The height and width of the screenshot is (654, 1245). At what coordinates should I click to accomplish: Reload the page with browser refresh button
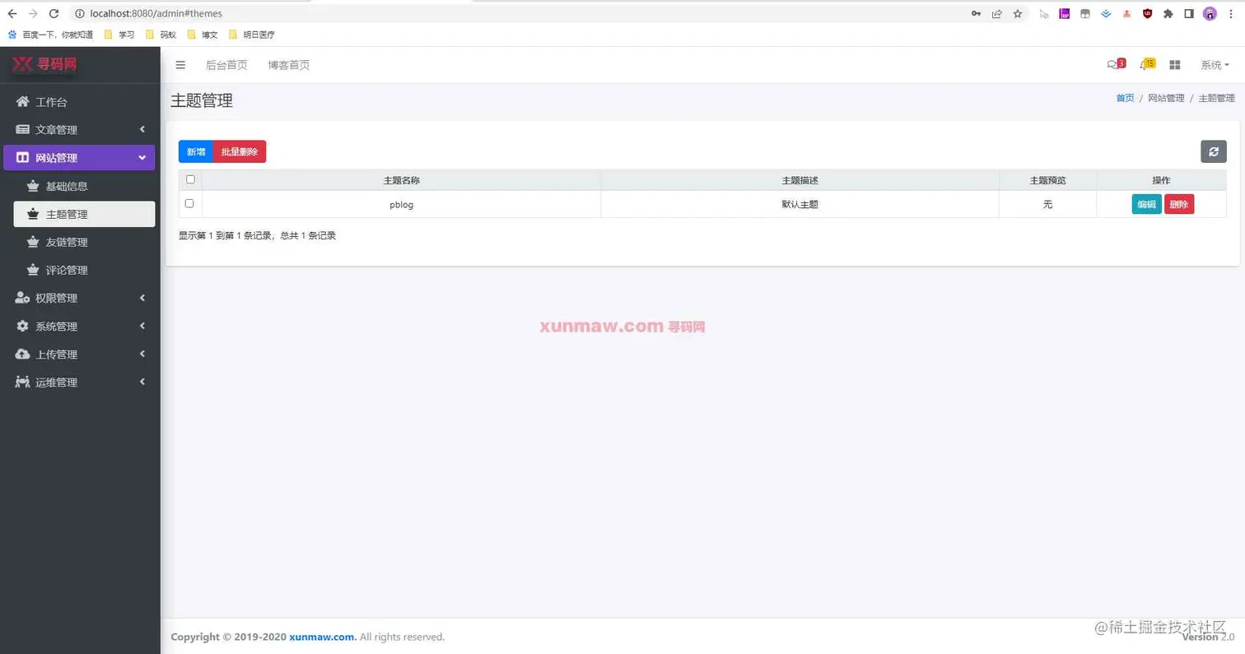coord(54,13)
